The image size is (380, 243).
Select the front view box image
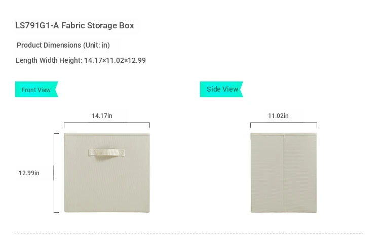pyautogui.click(x=107, y=173)
